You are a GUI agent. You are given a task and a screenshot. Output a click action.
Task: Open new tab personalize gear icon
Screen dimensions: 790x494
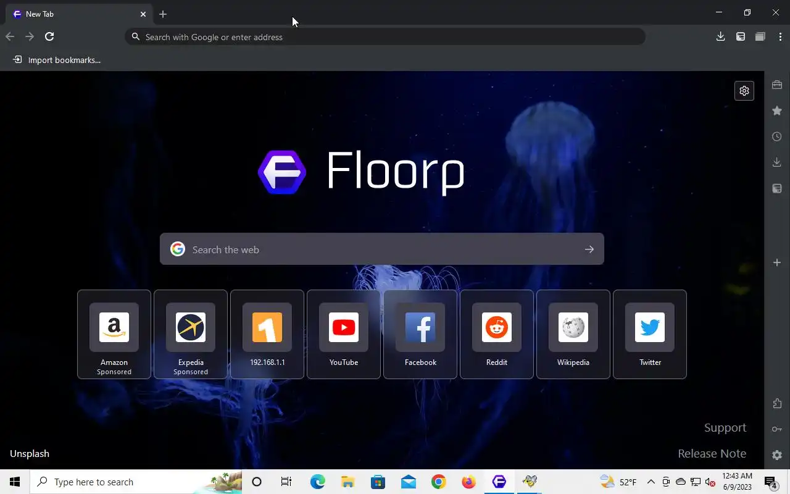(x=744, y=91)
